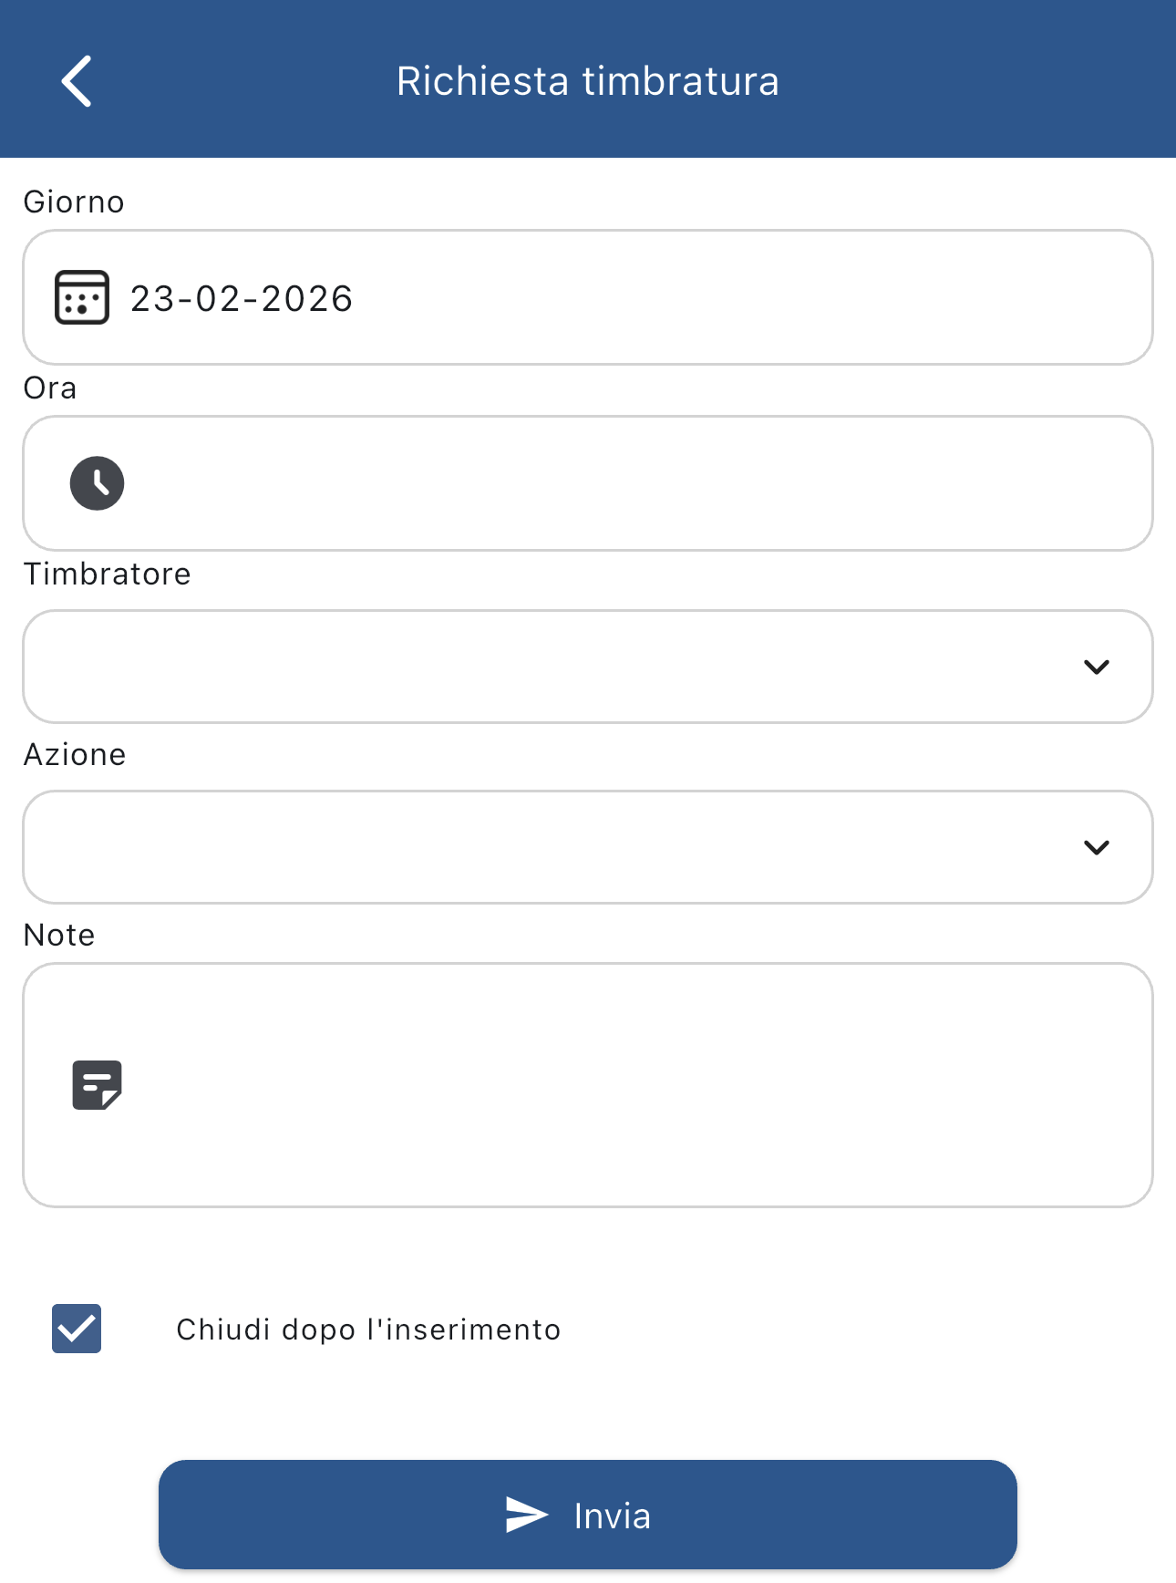This screenshot has height=1583, width=1176.
Task: Open the Azione selection field
Action: [x=547, y=847]
